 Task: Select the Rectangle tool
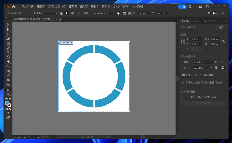(8, 44)
